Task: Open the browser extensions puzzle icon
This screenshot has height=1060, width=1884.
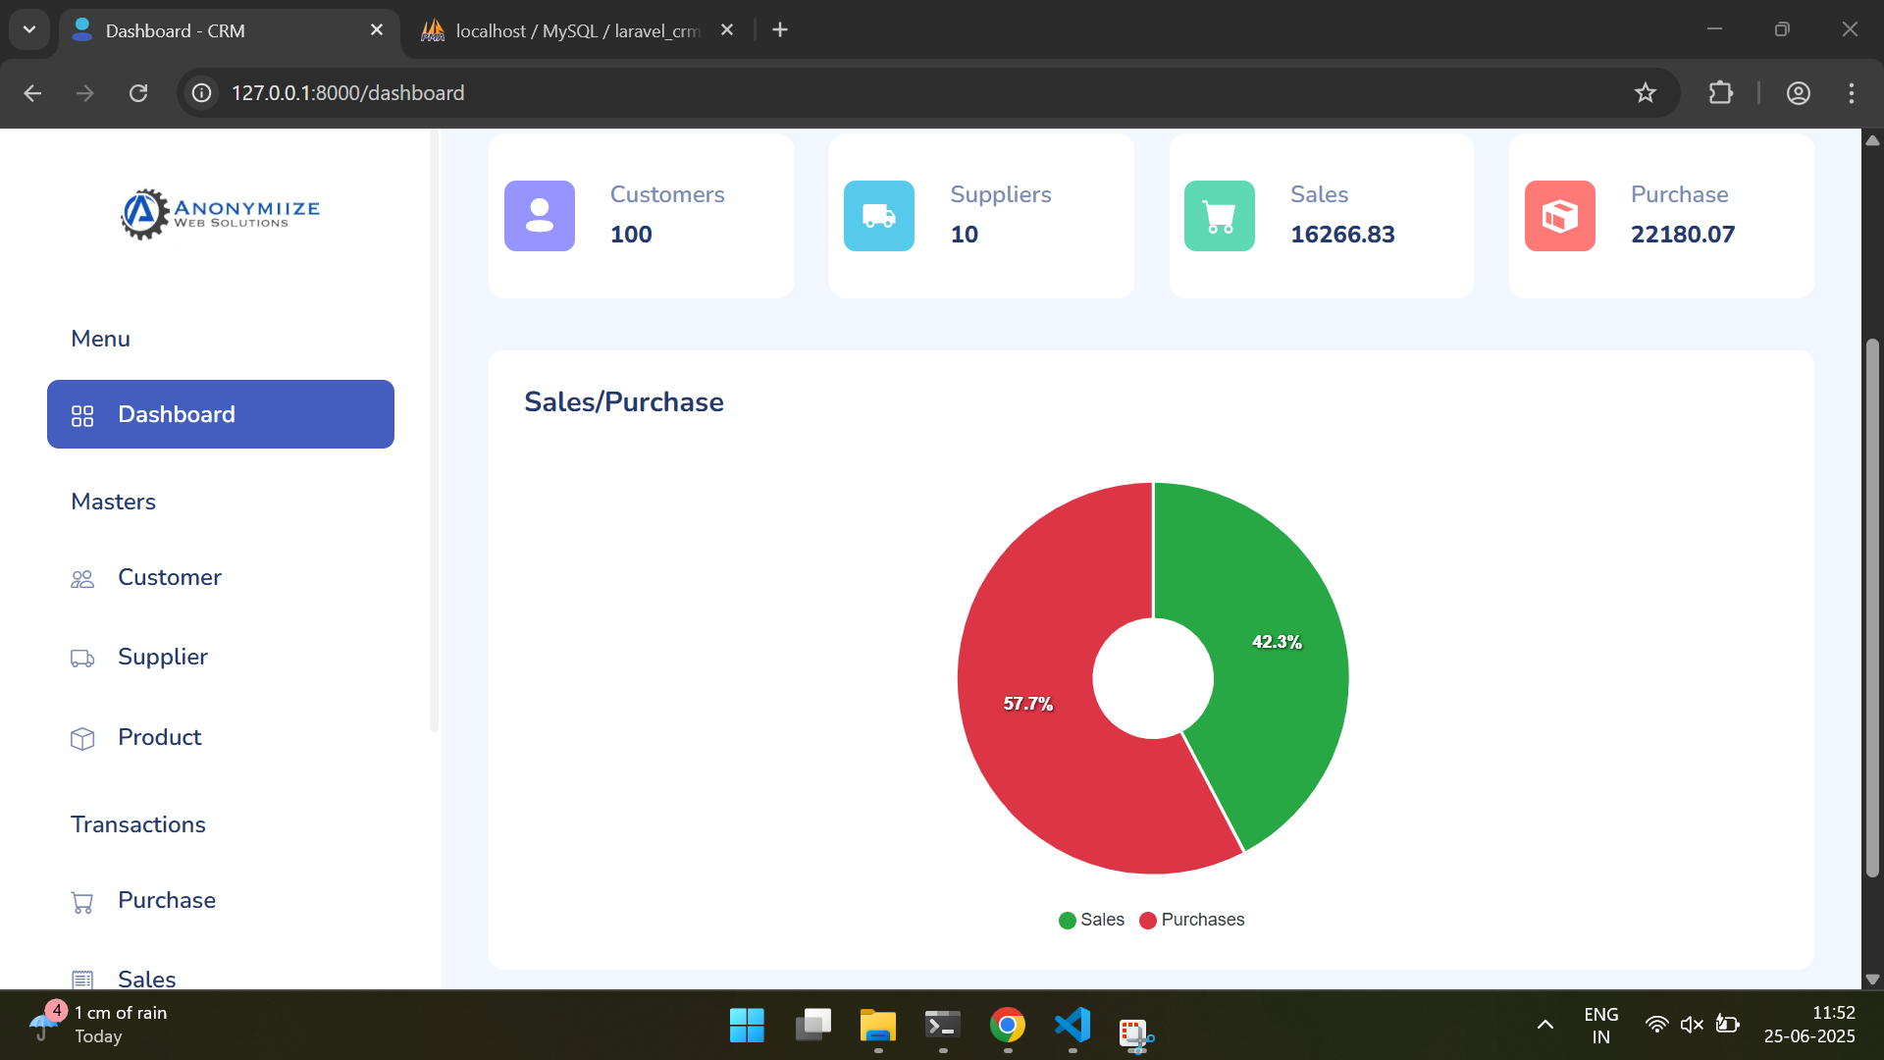Action: [1721, 93]
